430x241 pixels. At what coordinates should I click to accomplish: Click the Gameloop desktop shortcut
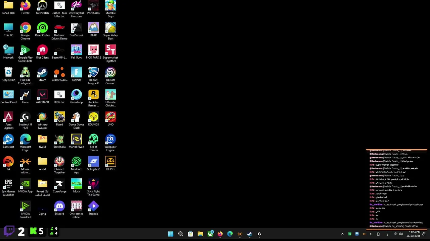pyautogui.click(x=76, y=97)
